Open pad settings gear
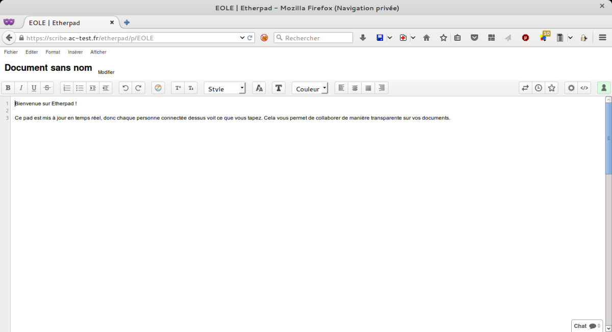The width and height of the screenshot is (612, 332). (571, 88)
